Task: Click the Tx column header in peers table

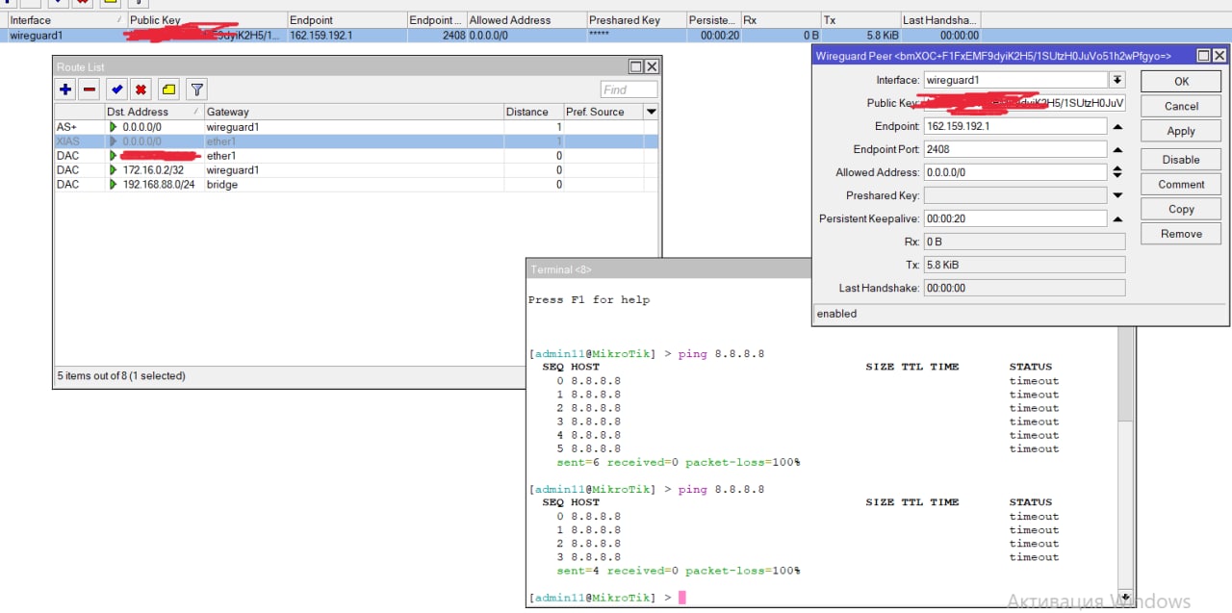Action: pyautogui.click(x=860, y=20)
